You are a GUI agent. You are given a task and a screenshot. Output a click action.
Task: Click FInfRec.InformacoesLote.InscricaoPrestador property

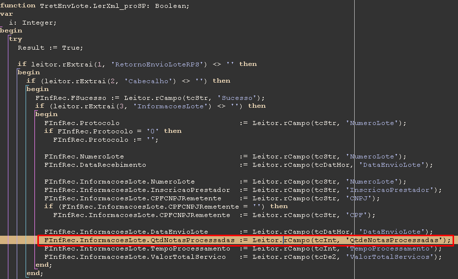click(137, 190)
